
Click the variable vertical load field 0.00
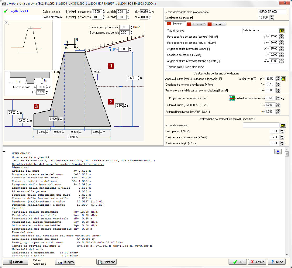point(121,12)
